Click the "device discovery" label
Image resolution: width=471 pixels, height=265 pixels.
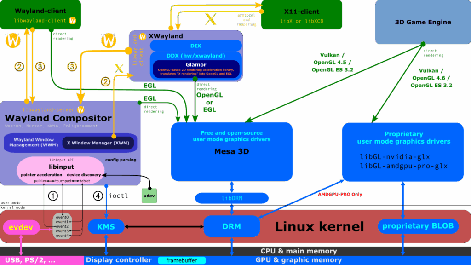(x=84, y=175)
